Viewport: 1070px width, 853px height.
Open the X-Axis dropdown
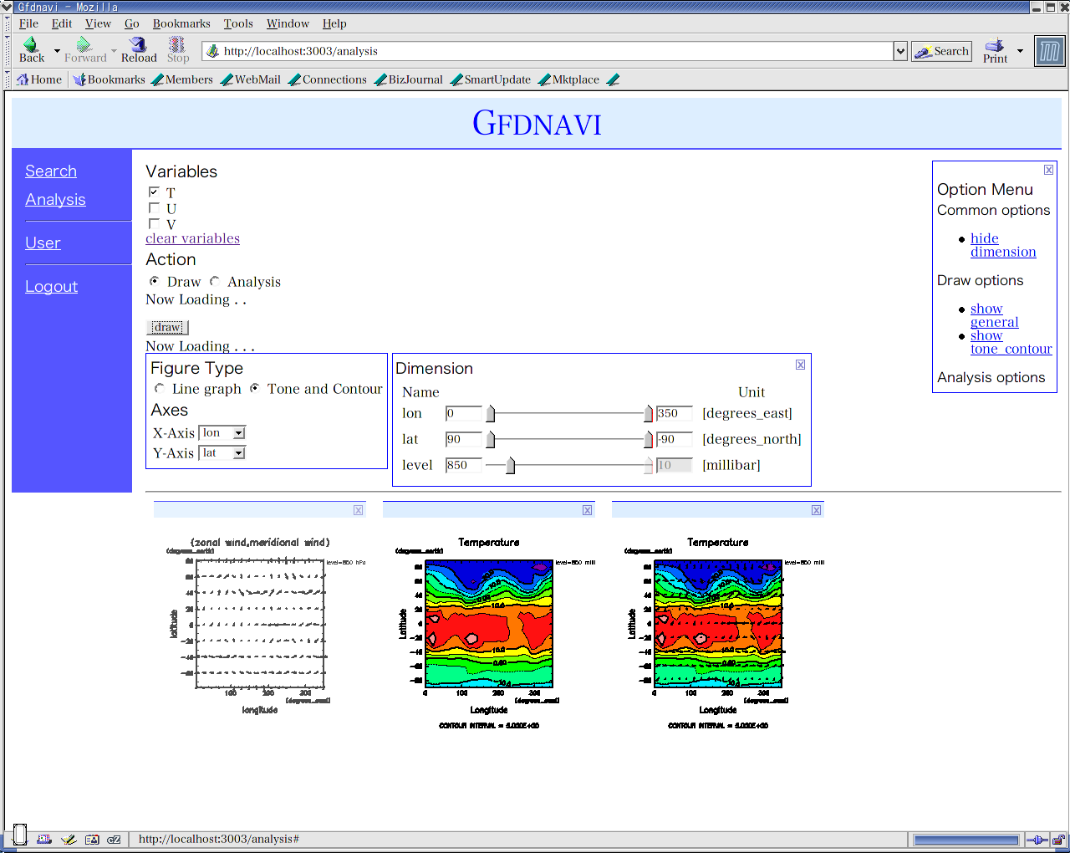point(222,433)
